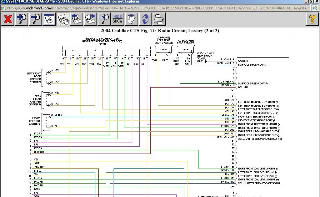320x197 pixels.
Task: Click the 'LT BLU' label on wire 10
Action: pos(38,171)
